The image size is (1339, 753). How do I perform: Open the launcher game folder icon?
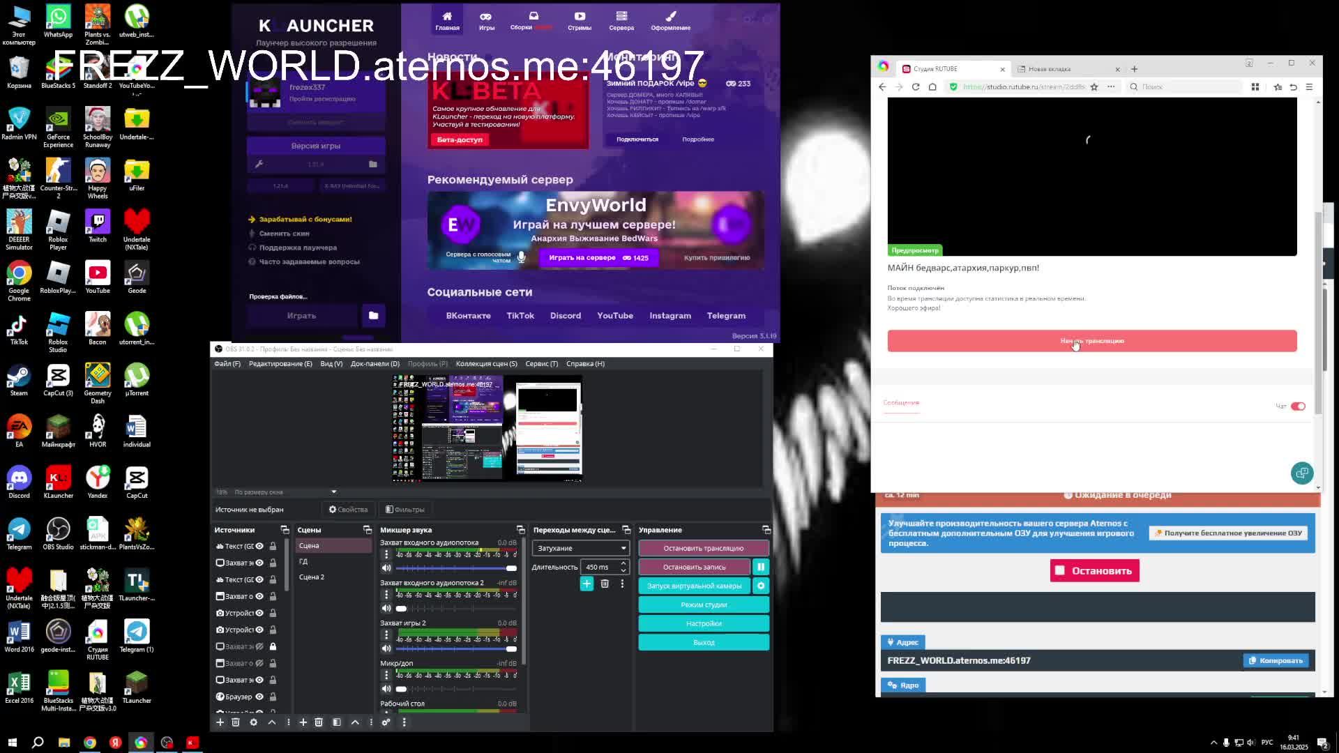tap(373, 316)
